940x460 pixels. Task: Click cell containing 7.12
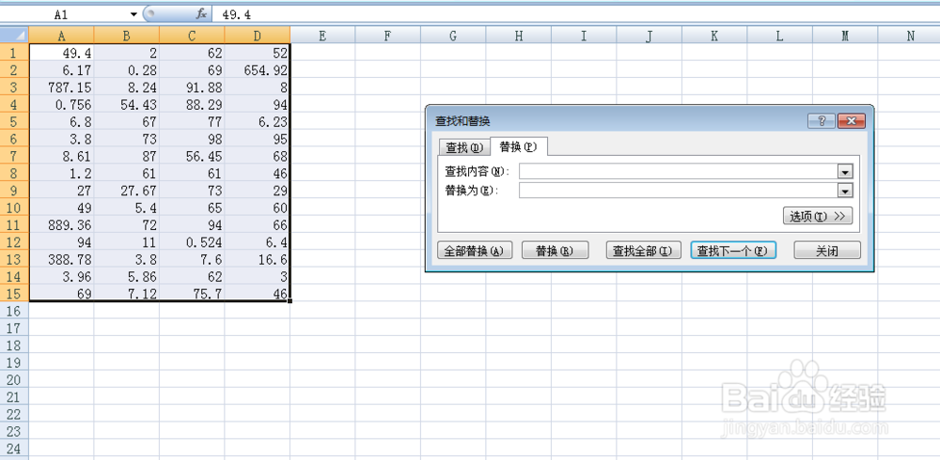tap(127, 294)
